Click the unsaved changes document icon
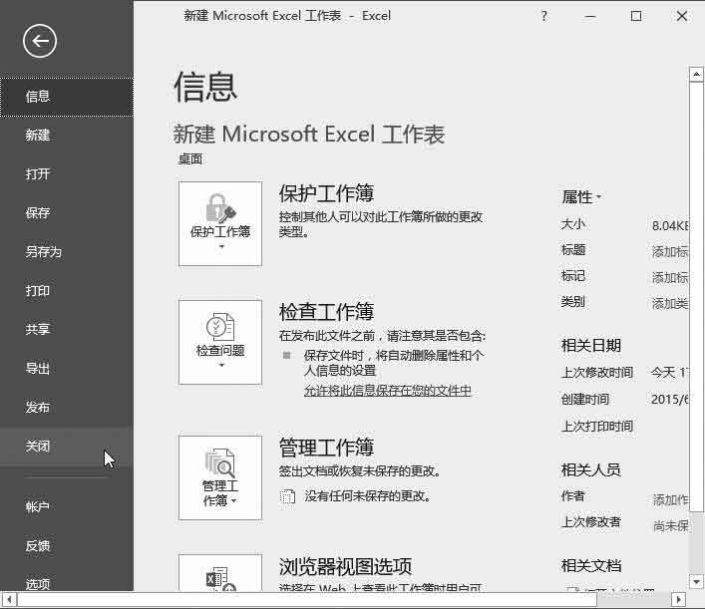The image size is (705, 609). [x=288, y=495]
